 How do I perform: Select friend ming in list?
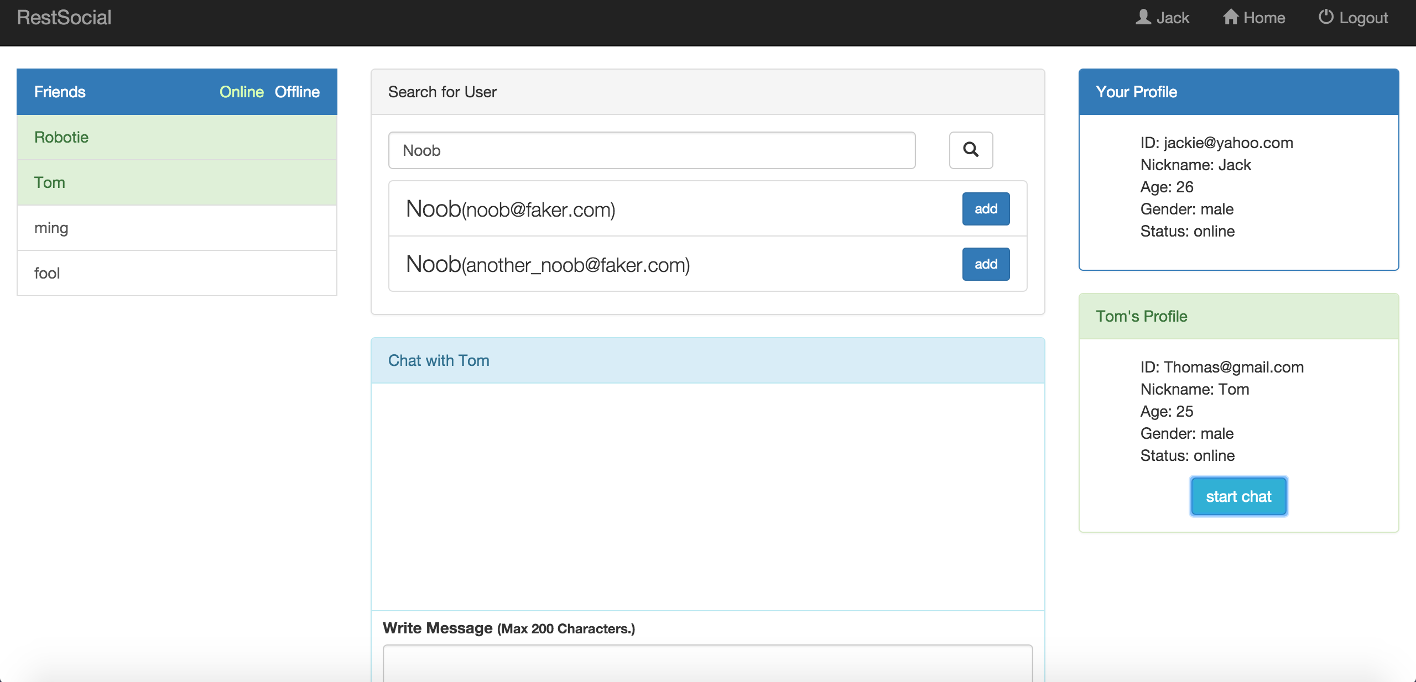[x=177, y=228]
